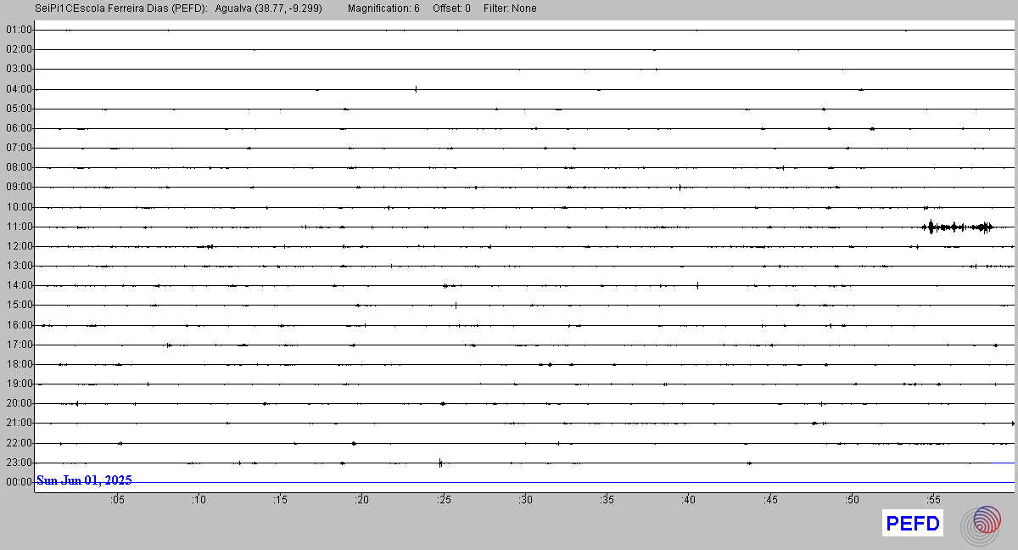Click the 16:00 hour label
This screenshot has width=1018, height=550.
(19, 325)
